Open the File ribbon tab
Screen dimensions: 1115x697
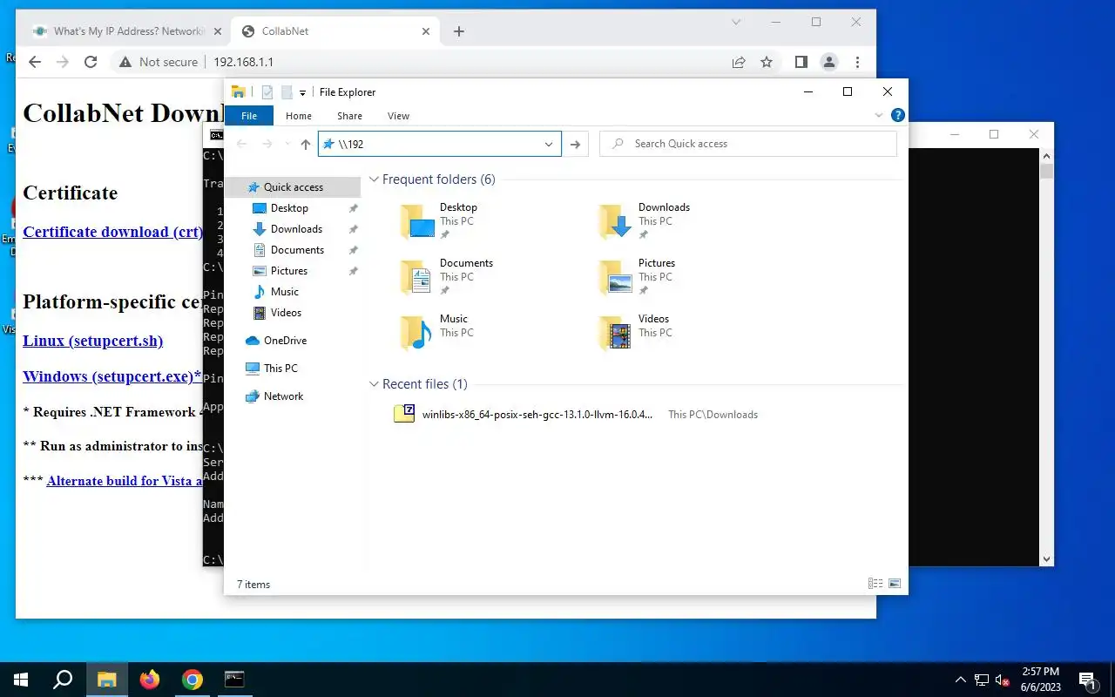click(x=249, y=116)
